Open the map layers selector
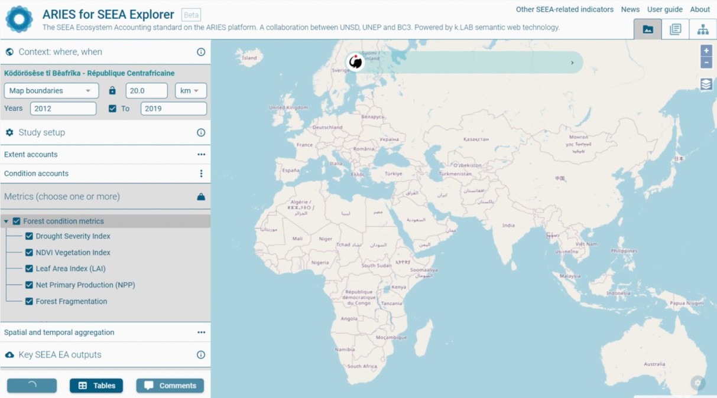 706,84
